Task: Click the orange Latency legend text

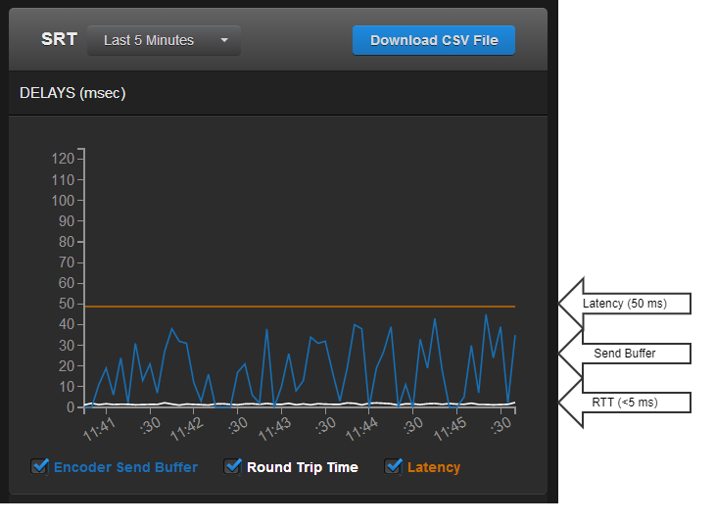Action: [x=433, y=468]
